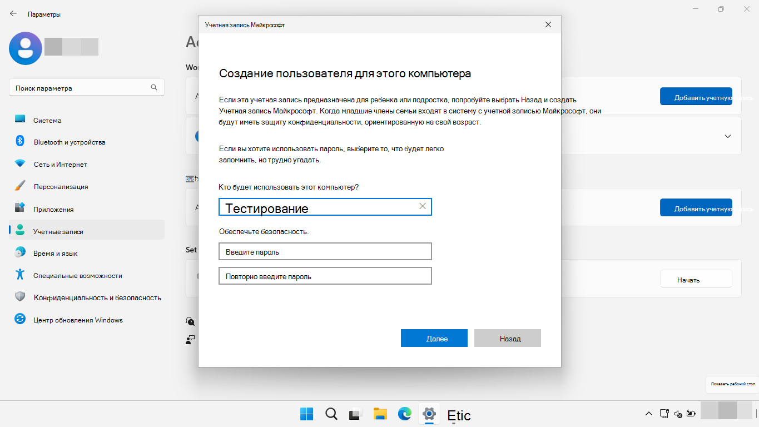Click the clock globe Время и язык icon
The width and height of the screenshot is (759, 427).
20,252
